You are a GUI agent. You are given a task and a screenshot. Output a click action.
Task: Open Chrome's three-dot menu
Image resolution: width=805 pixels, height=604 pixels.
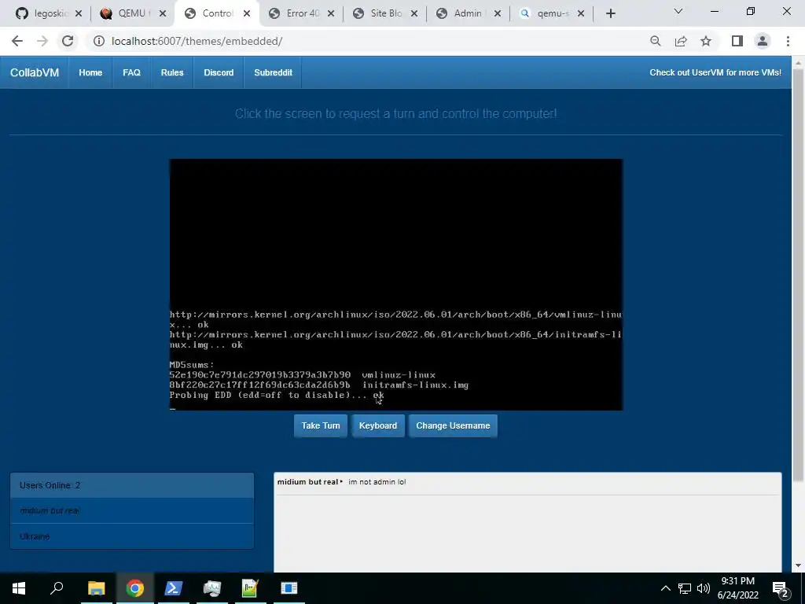coord(788,41)
